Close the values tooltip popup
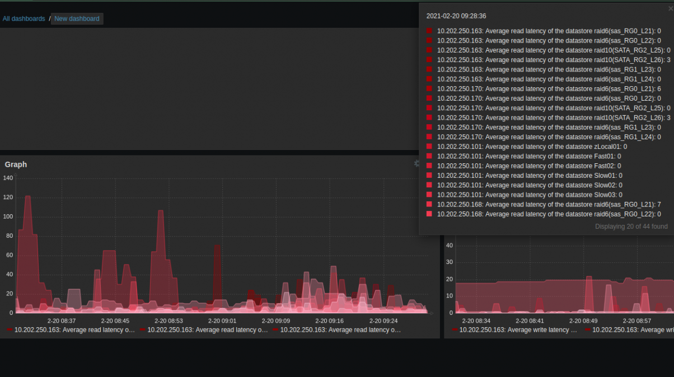Viewport: 674px width, 377px height. point(671,9)
